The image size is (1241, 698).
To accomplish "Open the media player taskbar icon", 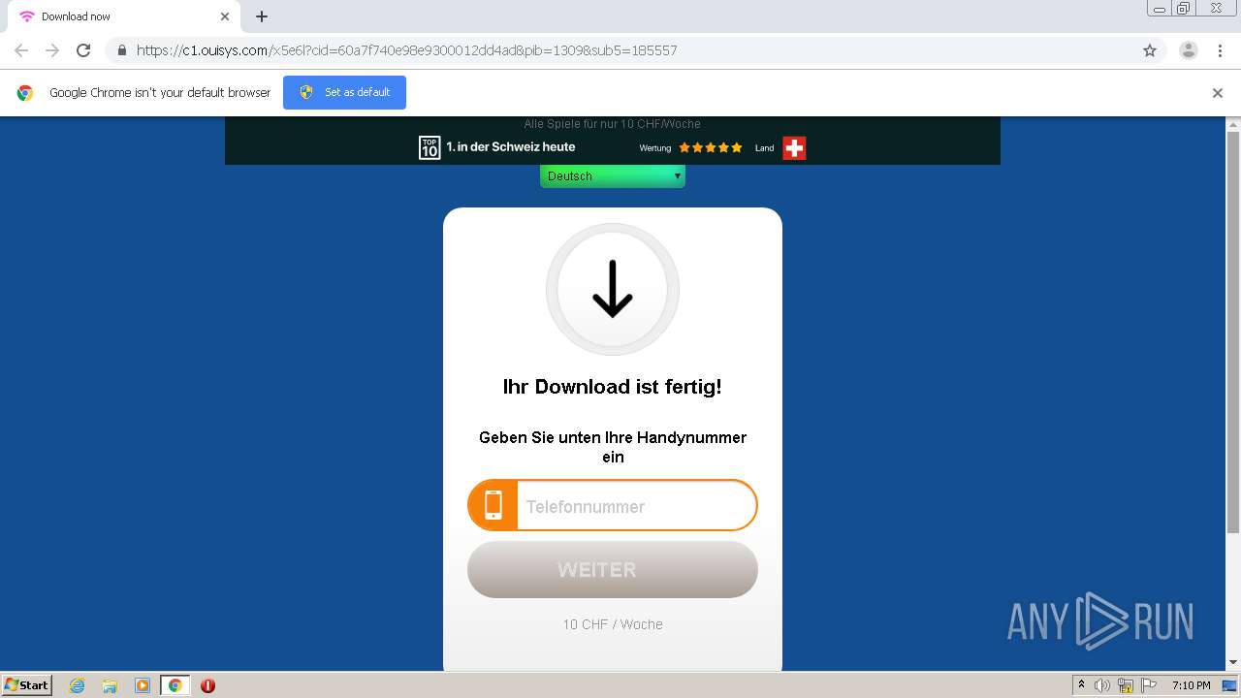I will tap(143, 685).
